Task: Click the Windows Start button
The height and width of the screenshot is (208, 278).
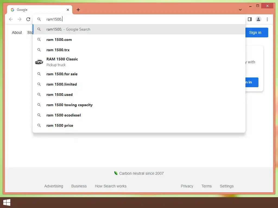Action: pos(7,203)
